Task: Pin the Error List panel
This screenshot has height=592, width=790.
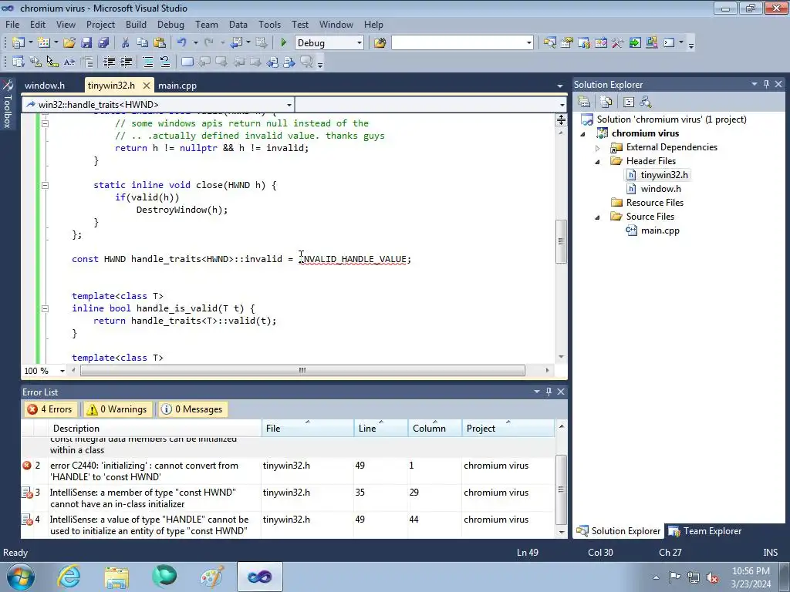Action: pos(549,391)
